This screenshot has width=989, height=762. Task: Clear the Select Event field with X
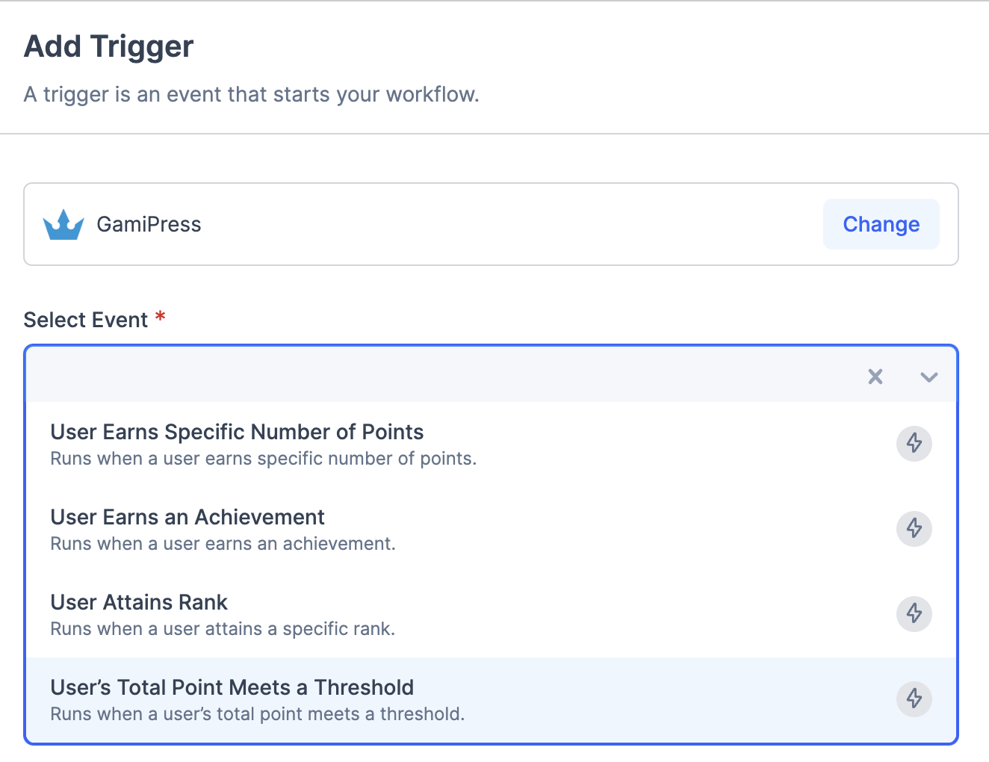coord(875,377)
